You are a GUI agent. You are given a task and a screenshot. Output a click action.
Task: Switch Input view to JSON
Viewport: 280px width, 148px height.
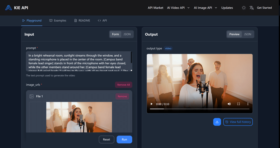tap(127, 34)
